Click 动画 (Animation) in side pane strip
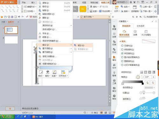 [114, 35]
